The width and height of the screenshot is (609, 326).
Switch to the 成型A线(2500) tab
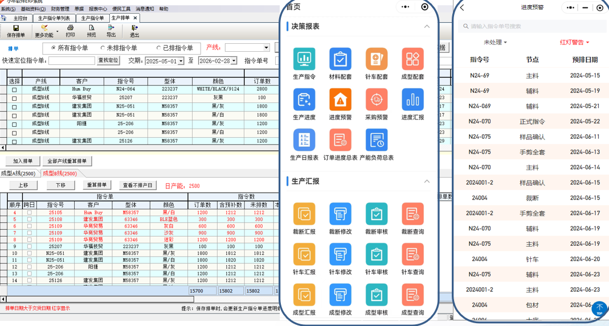point(18,174)
